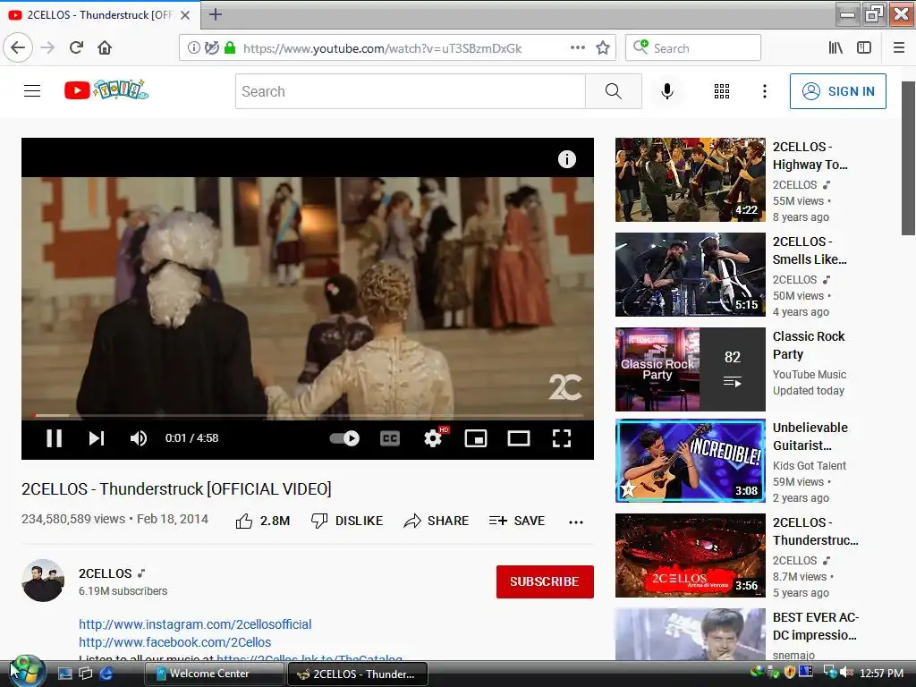Activate miniplayer mode icon
916x687 pixels.
[476, 438]
